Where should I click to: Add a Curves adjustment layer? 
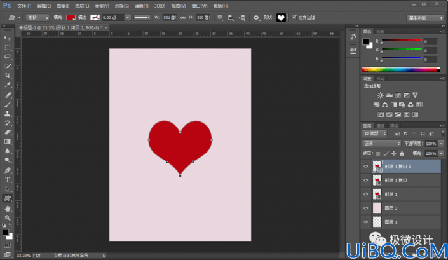pyautogui.click(x=398, y=95)
